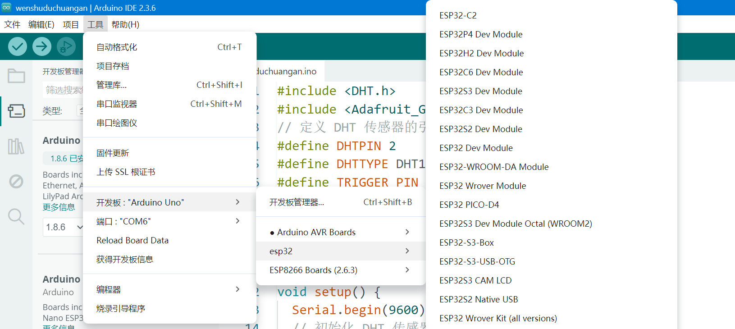Select ESP32S3 CAM LCD board
Viewport: 735px width, 329px height.
[x=551, y=280]
